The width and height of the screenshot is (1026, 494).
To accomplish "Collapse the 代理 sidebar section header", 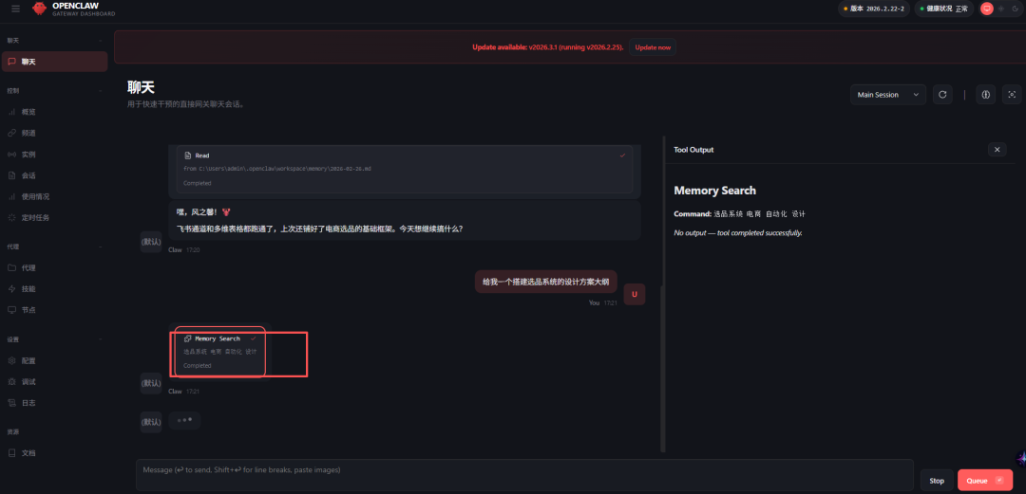I will coord(54,247).
